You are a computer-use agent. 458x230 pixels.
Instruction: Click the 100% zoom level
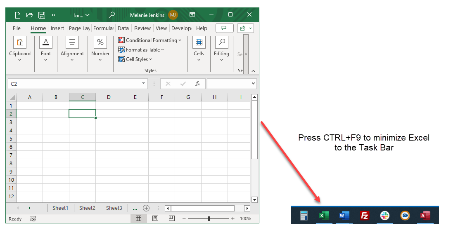[245, 218]
